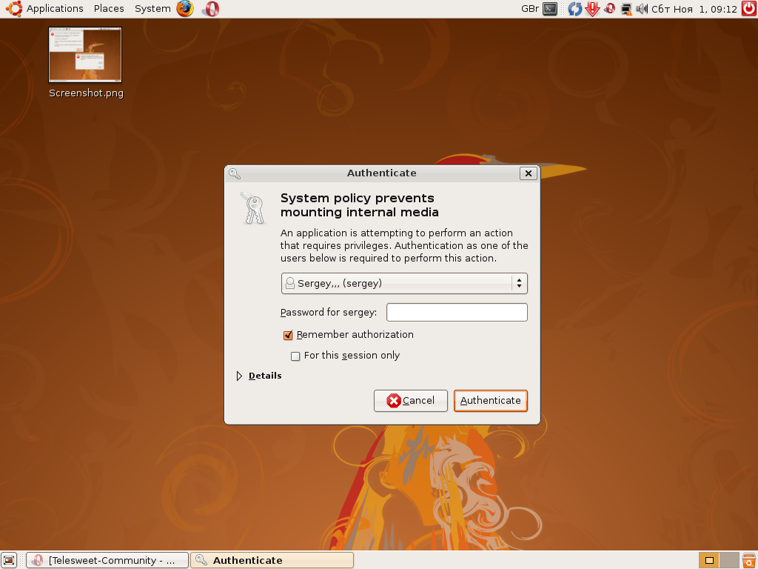Screen dimensions: 758x569
Task: Click the blue update manager refresh icon
Action: pos(574,9)
